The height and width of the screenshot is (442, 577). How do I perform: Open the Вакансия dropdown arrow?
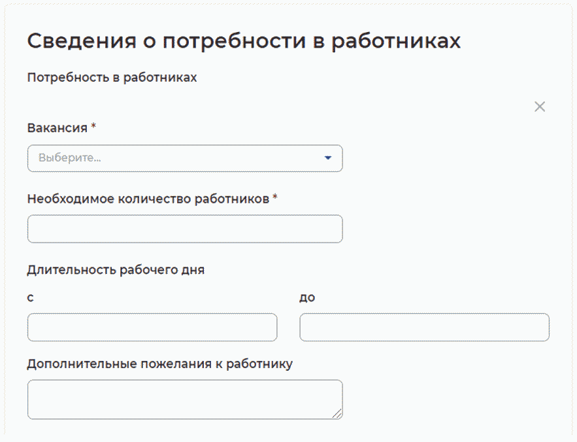328,158
